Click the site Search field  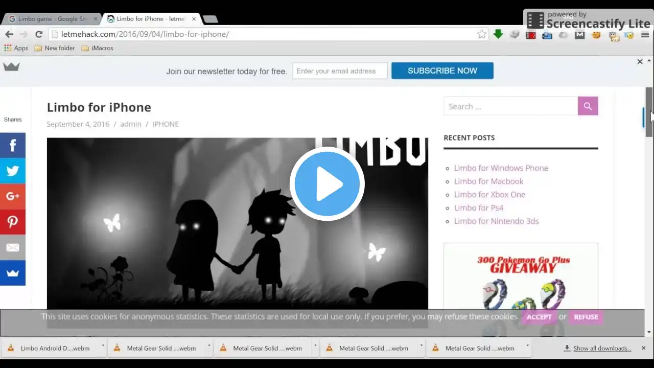511,106
